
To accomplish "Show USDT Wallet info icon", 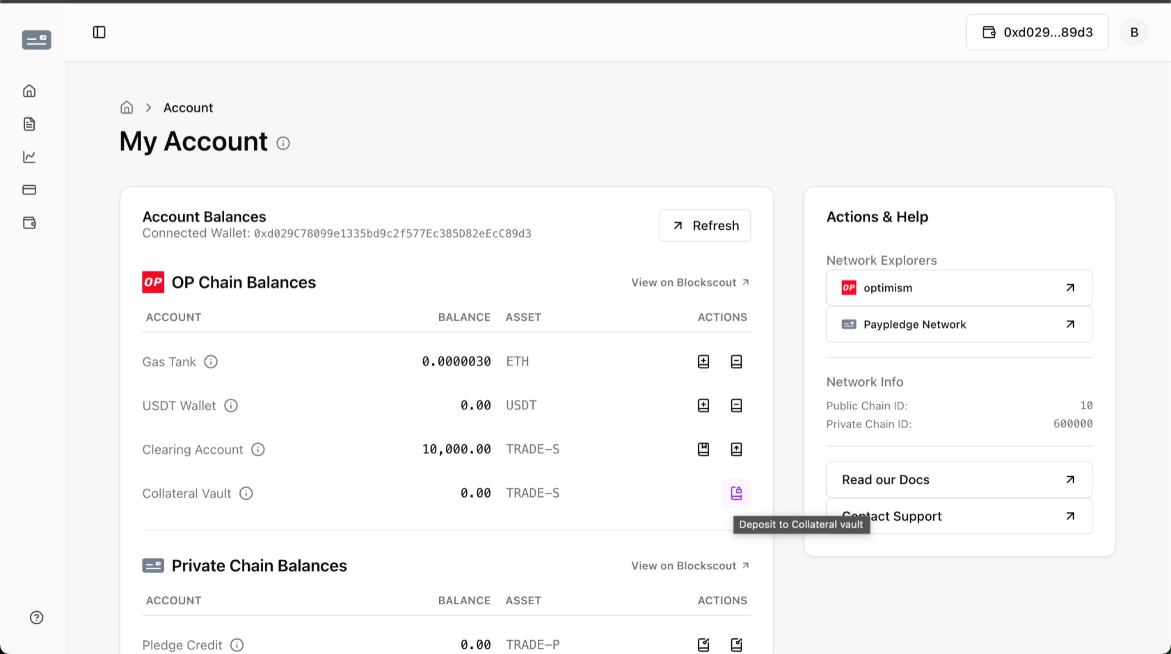I will (231, 406).
